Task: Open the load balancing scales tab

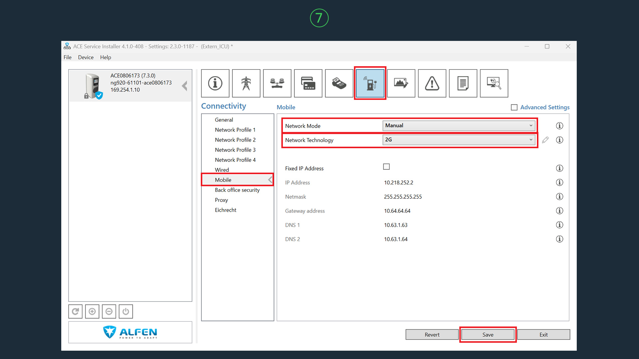Action: (x=277, y=83)
